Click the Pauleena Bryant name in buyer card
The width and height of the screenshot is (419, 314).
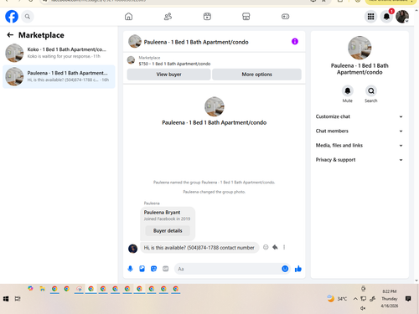162,213
